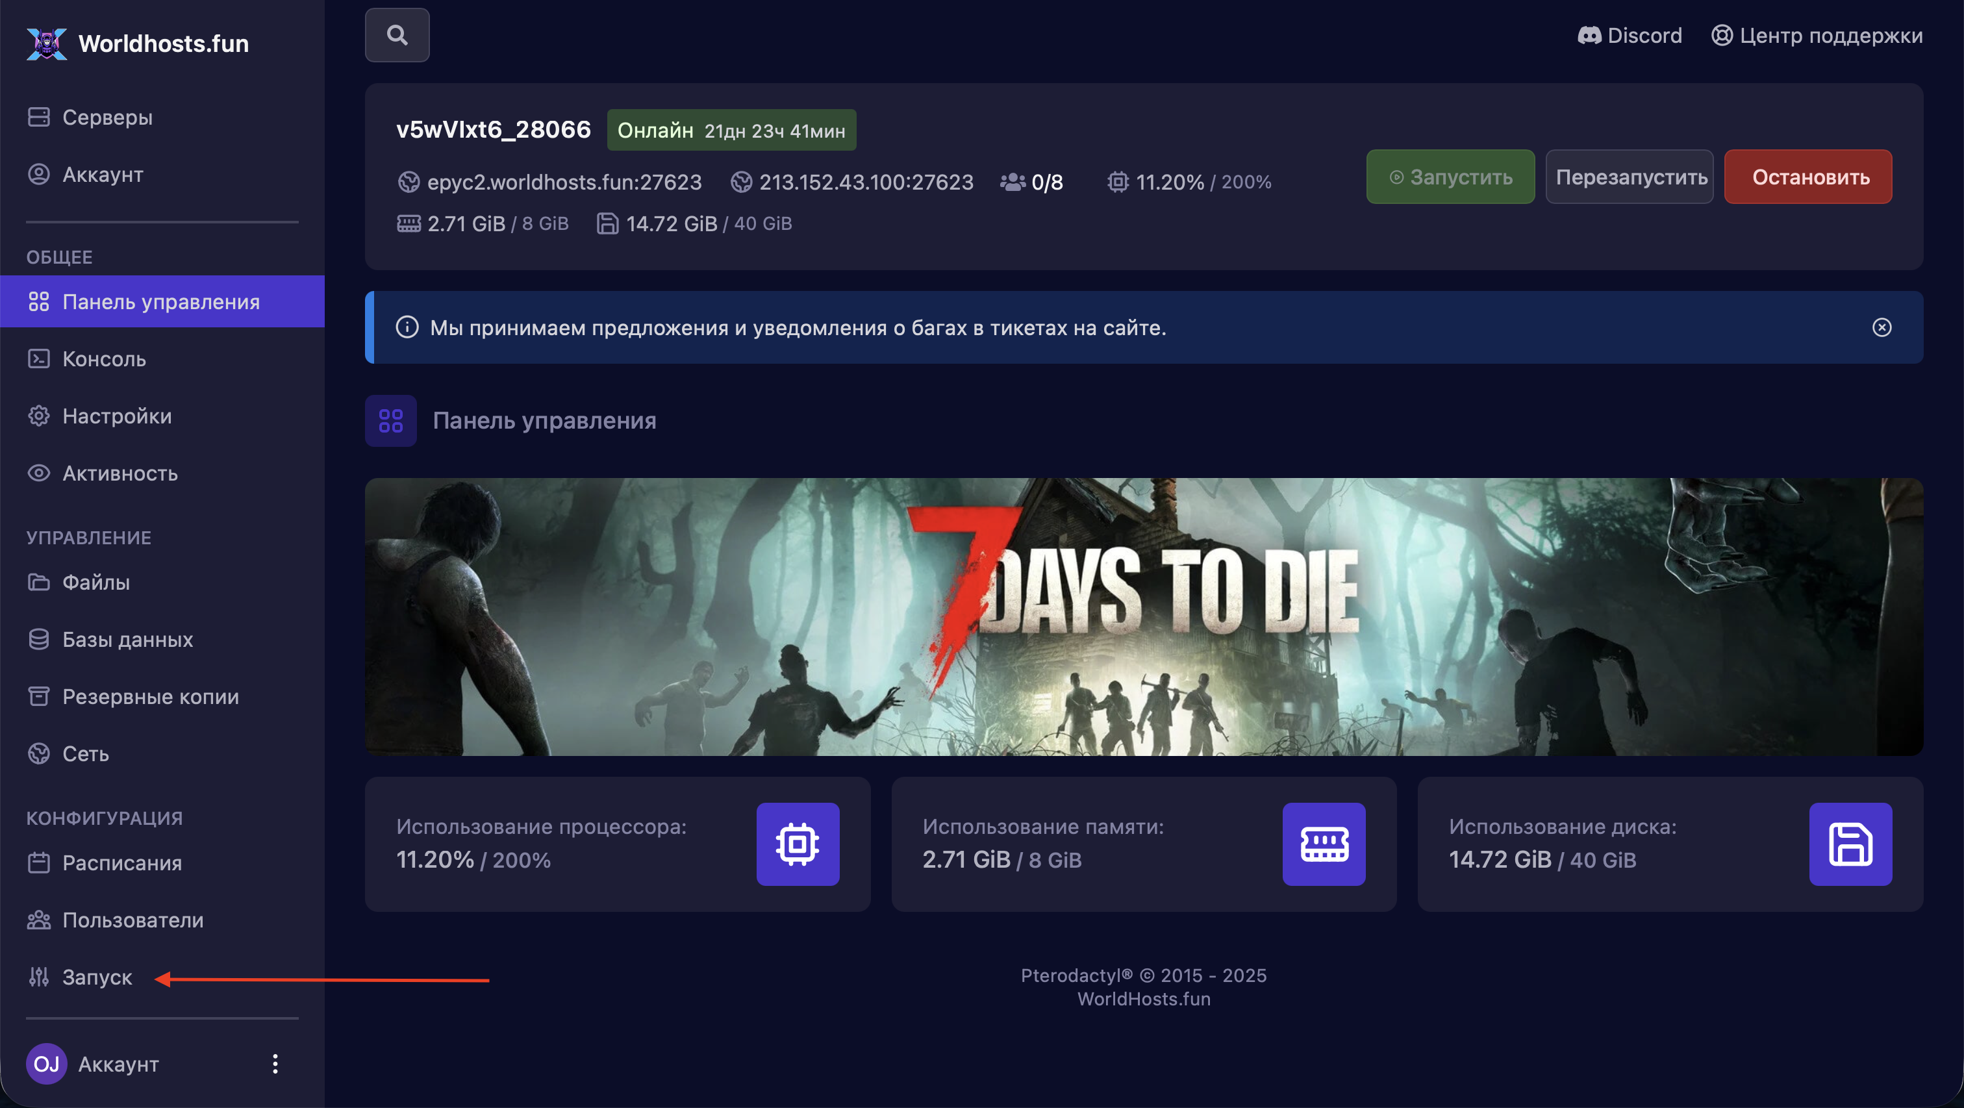
Task: Click the CPU usage chip icon
Action: coord(797,844)
